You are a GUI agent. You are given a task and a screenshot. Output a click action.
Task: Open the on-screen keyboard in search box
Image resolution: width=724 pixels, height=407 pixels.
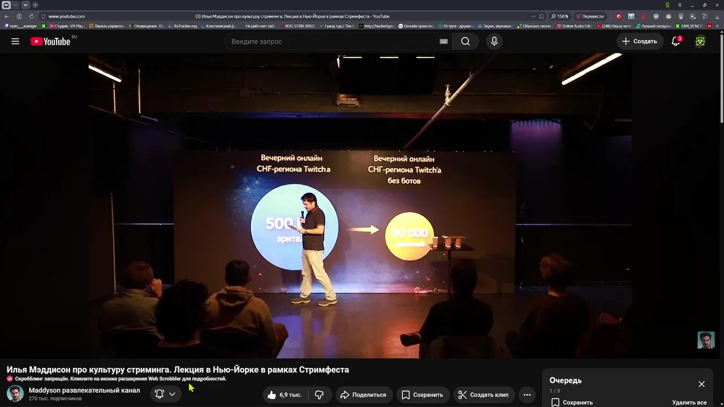(x=443, y=41)
